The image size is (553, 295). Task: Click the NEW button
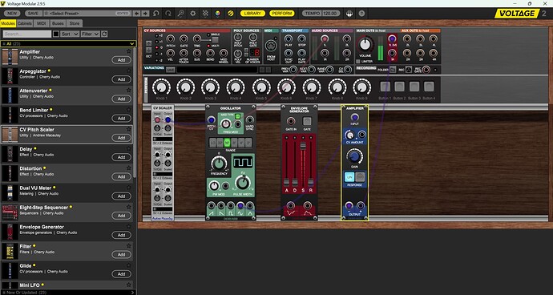[12, 14]
